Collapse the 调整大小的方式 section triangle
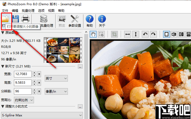 pyautogui.click(x=3, y=106)
